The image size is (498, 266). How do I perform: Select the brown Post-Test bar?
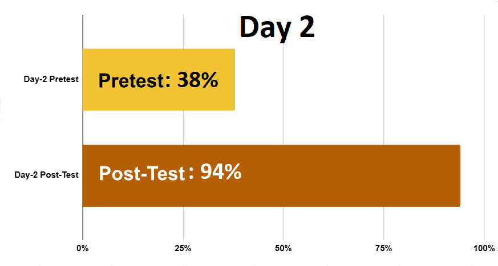pos(271,175)
